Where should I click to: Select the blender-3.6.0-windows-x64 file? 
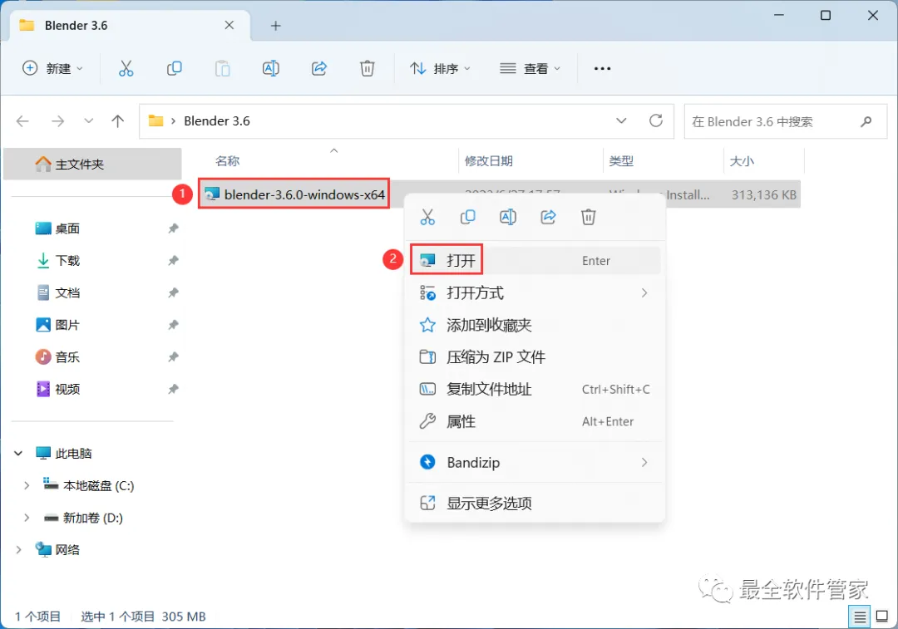tap(294, 194)
